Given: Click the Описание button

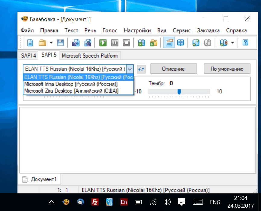Looking at the screenshot, I should click(173, 69).
